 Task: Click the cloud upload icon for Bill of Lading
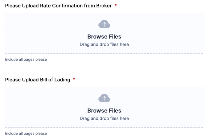click(x=104, y=98)
